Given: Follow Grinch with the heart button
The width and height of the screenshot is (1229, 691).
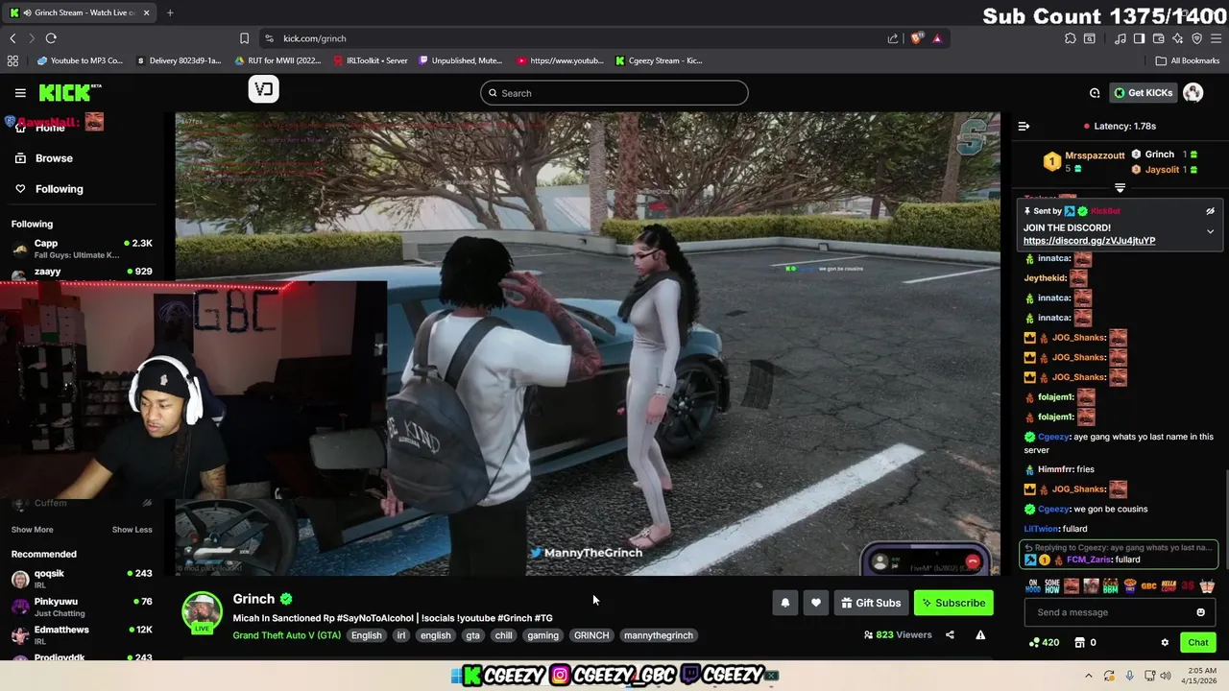Looking at the screenshot, I should 815,603.
